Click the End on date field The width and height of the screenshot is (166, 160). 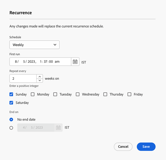click(36, 128)
